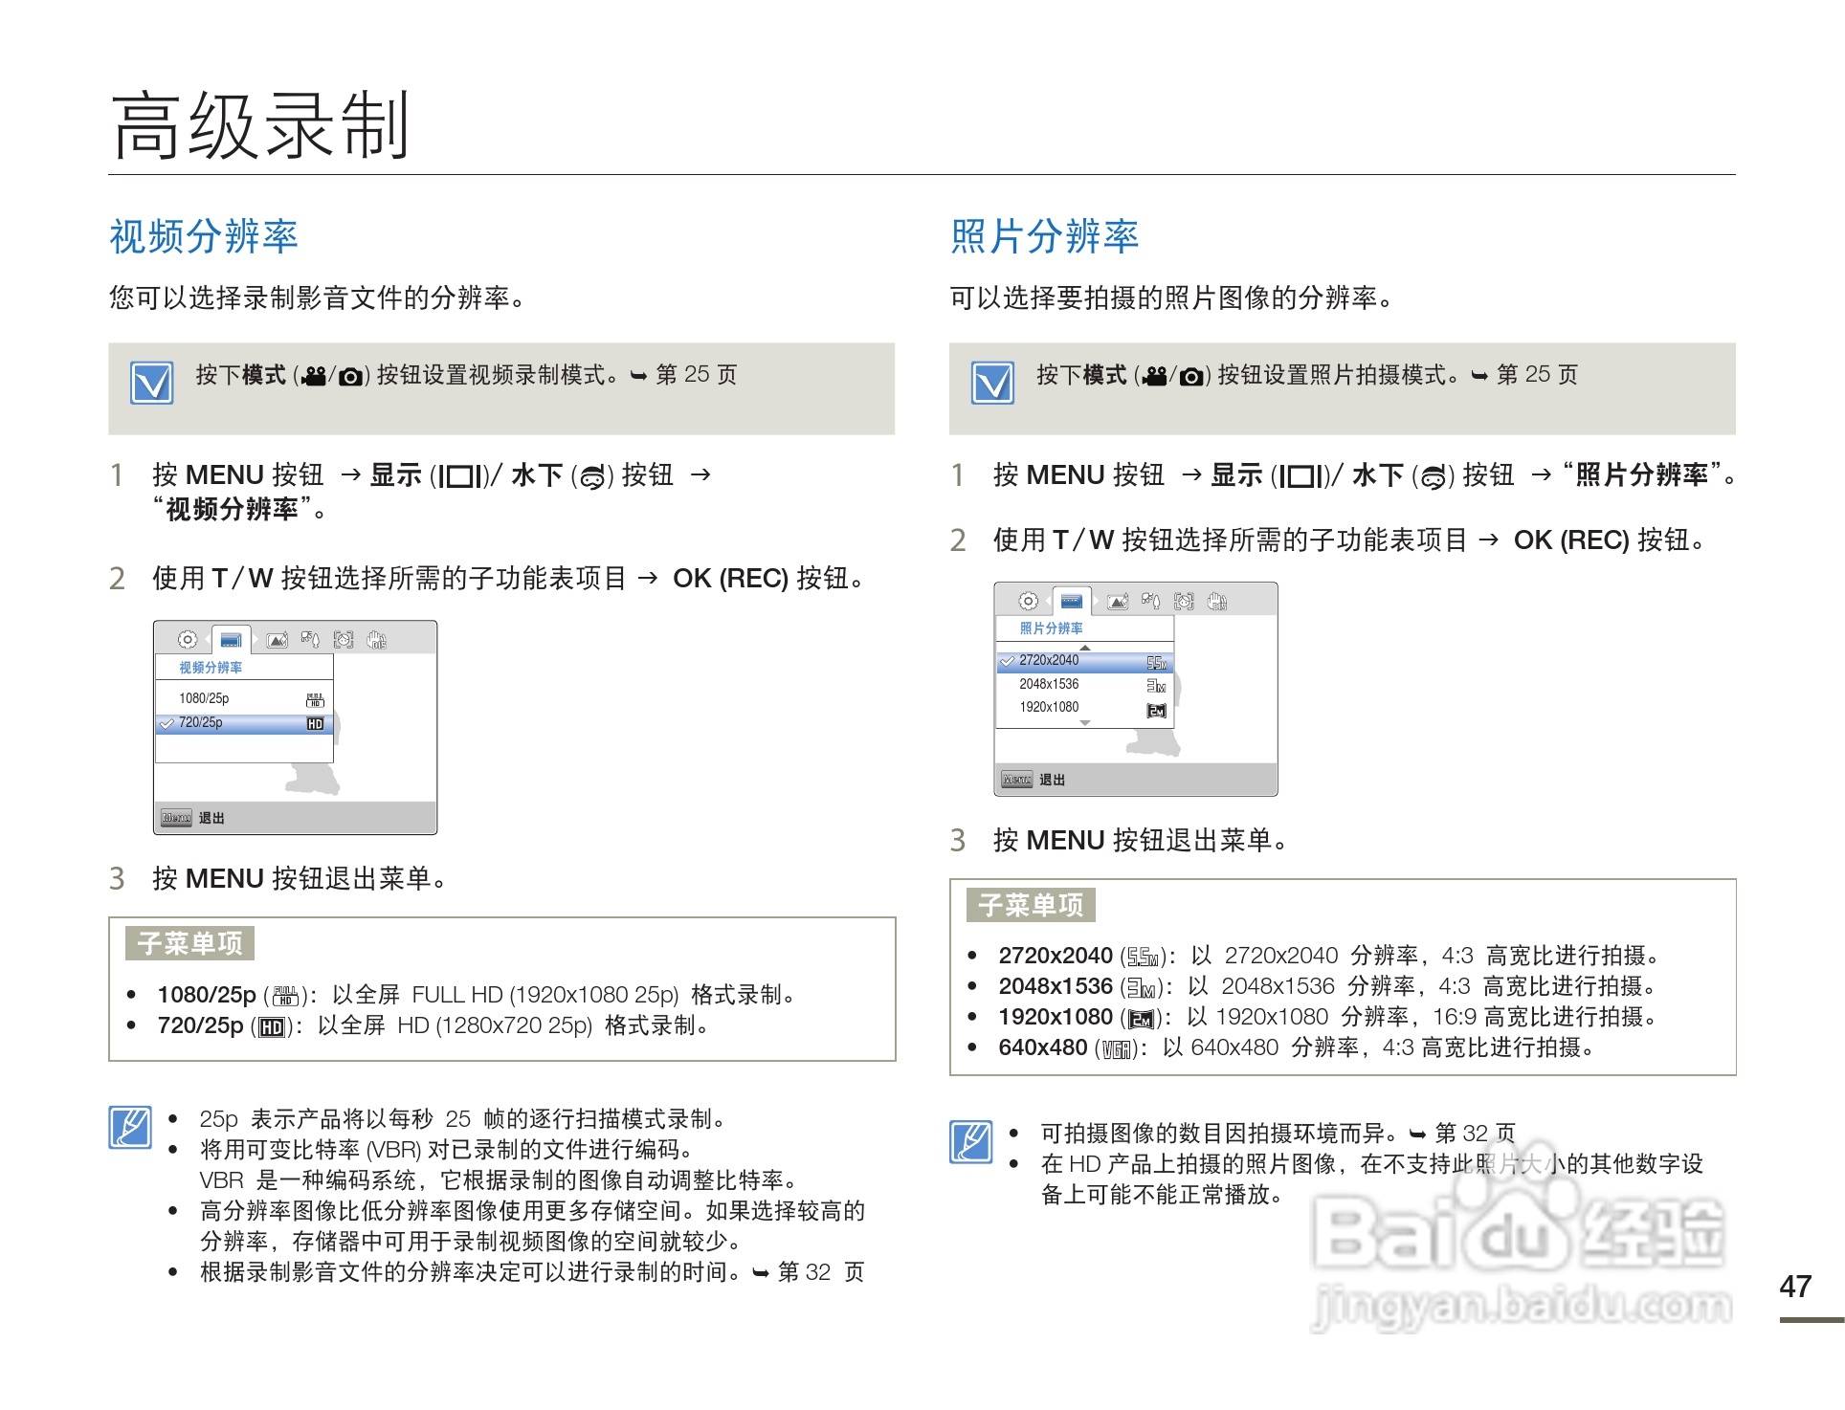Click the 照片分辨率 blue menu title in screen
Image resolution: width=1845 pixels, height=1410 pixels.
point(1051,628)
